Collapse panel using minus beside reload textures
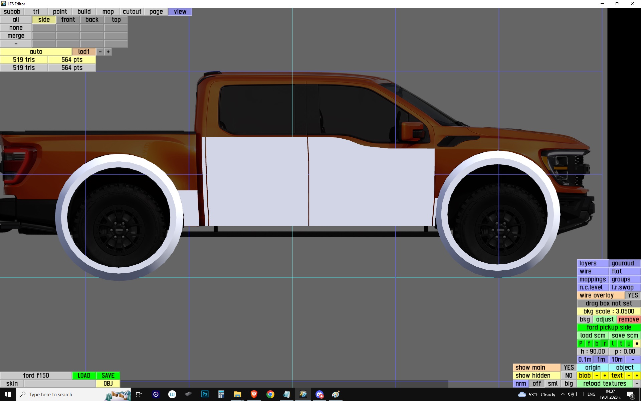Screen dimensions: 641x401 (637, 384)
